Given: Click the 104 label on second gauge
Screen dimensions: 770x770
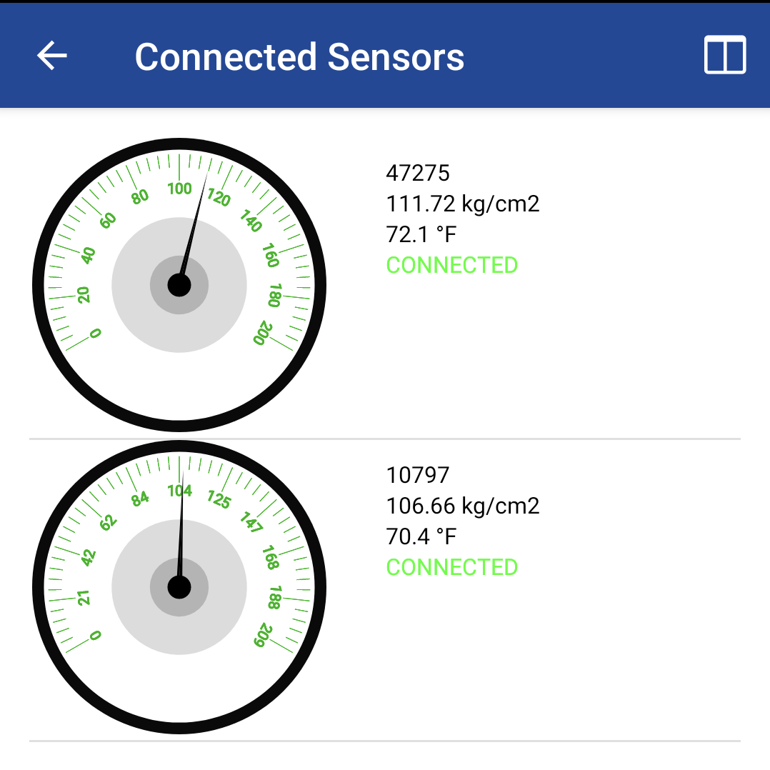Looking at the screenshot, I should pos(179,490).
